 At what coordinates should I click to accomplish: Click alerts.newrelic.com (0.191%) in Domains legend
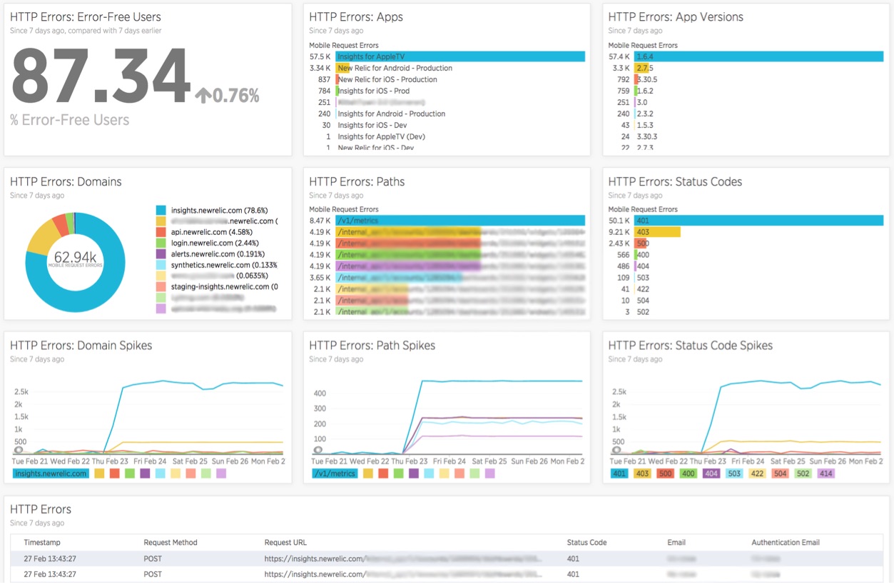[218, 254]
